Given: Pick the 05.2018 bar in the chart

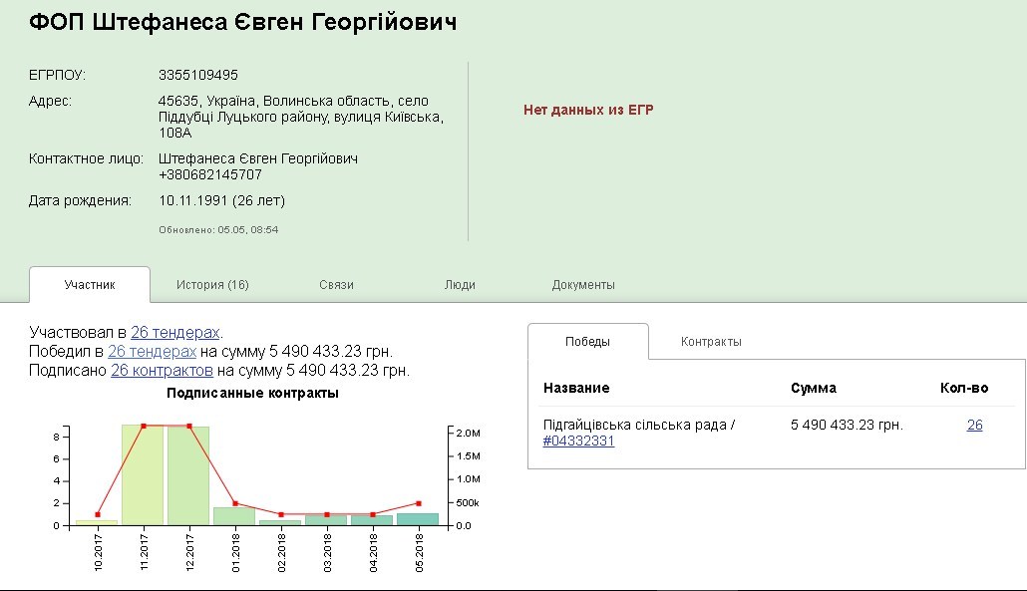Looking at the screenshot, I should coord(418,519).
